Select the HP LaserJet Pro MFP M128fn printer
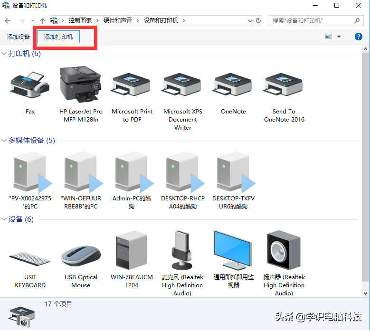 81,84
